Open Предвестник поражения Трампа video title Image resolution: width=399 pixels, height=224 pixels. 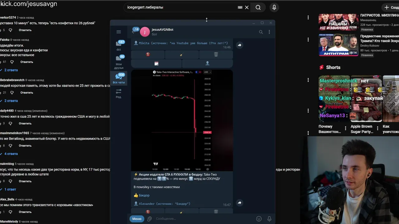[x=380, y=39]
